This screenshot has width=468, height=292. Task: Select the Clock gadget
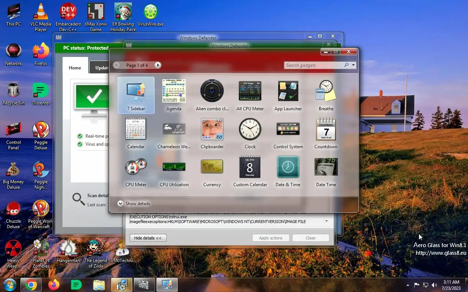(250, 133)
